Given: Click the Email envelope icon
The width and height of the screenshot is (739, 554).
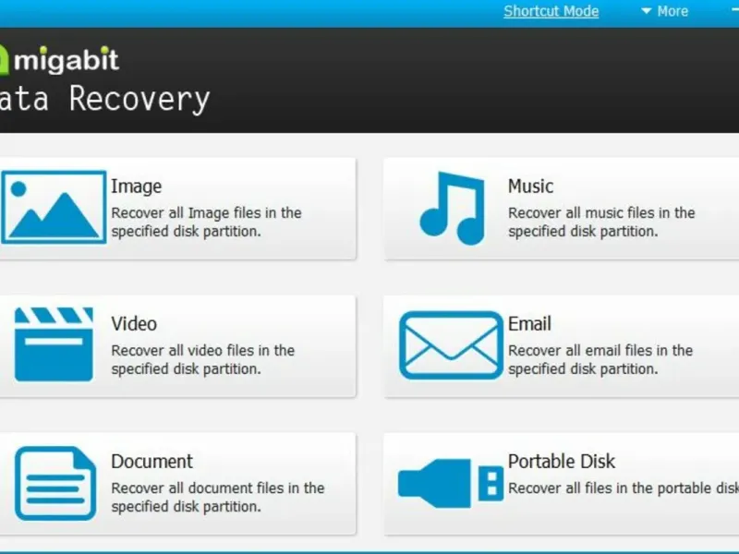Looking at the screenshot, I should tap(451, 344).
